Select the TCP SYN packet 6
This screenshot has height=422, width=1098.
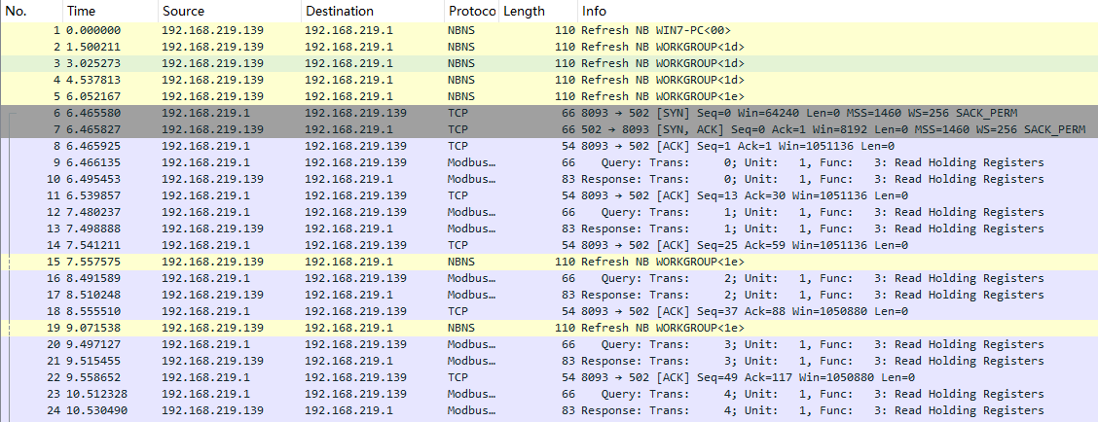click(x=549, y=113)
